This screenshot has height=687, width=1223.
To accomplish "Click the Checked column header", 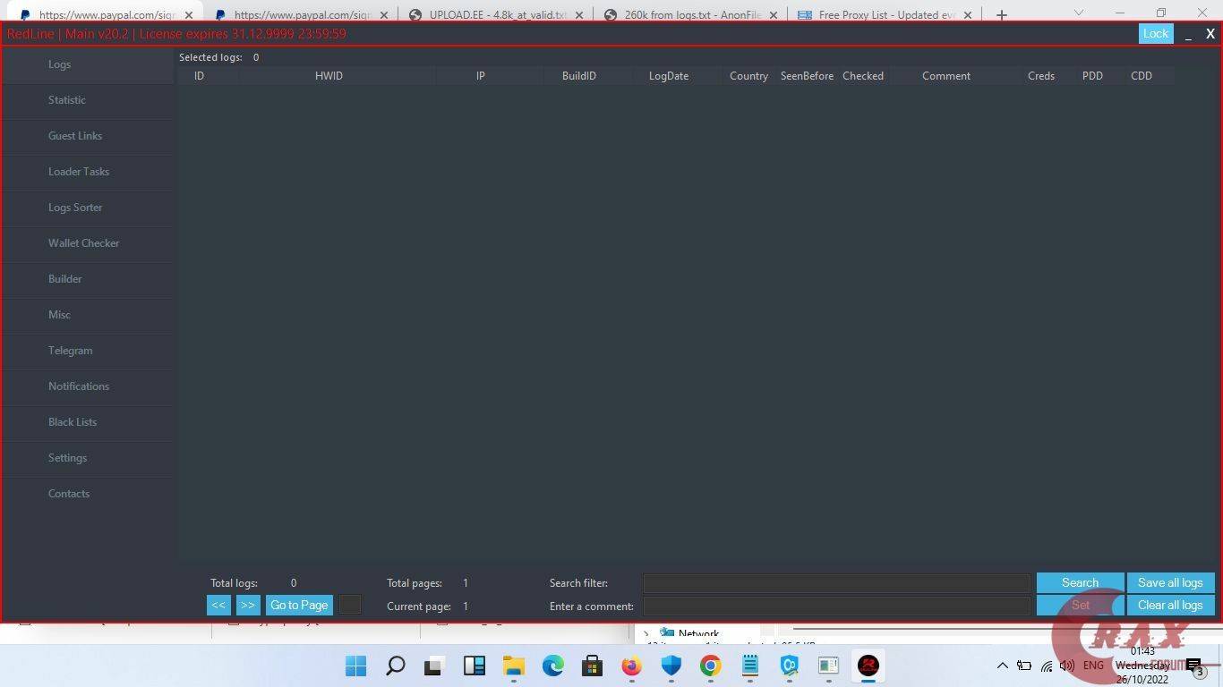I will coord(863,76).
